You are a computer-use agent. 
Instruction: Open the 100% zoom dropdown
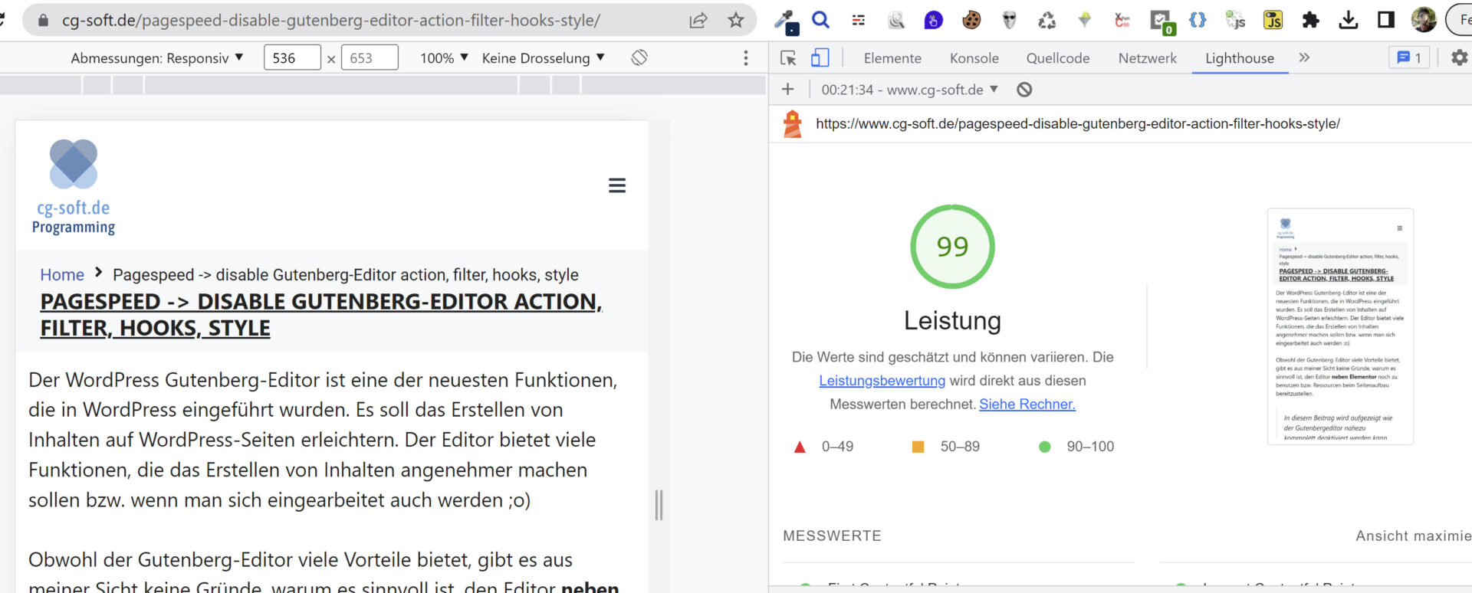[444, 57]
